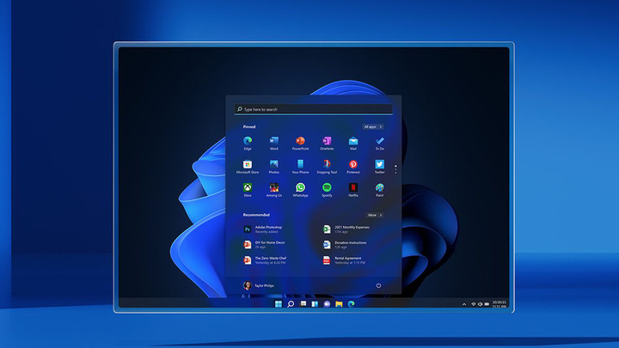Open the Rental Agreement PDF
This screenshot has height=348, width=619.
tap(344, 260)
